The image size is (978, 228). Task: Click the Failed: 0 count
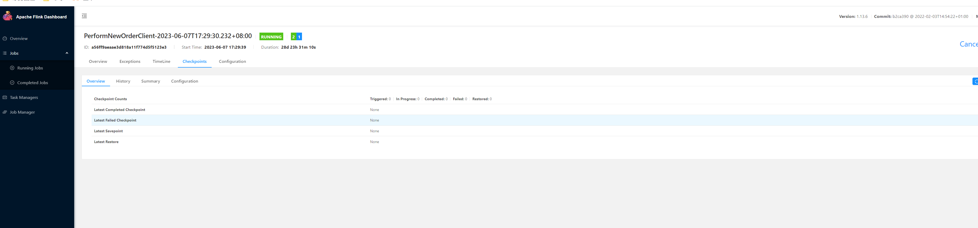tap(460, 99)
